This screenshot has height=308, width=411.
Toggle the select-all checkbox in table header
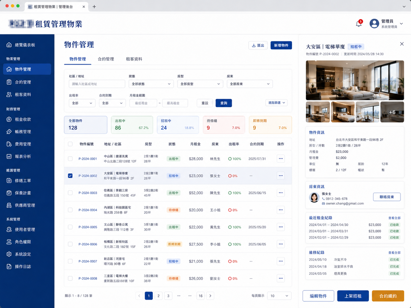tap(70, 144)
